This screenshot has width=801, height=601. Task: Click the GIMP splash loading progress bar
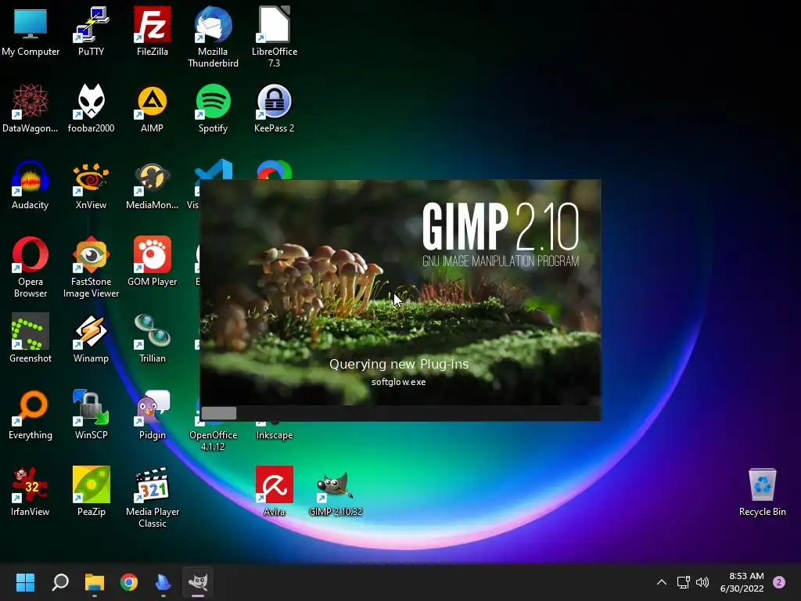[400, 413]
